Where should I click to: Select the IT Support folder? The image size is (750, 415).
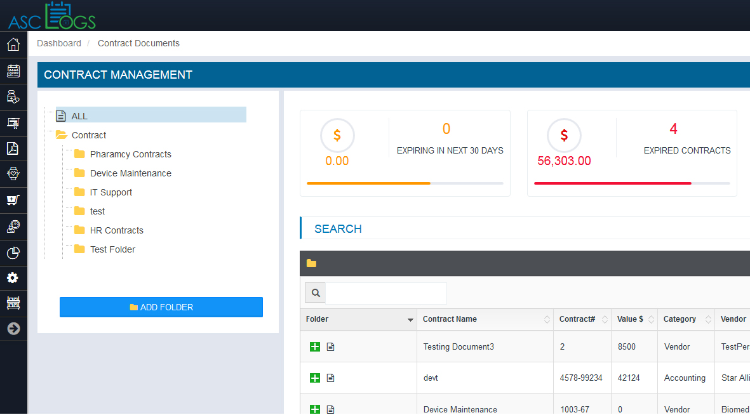[x=110, y=192]
